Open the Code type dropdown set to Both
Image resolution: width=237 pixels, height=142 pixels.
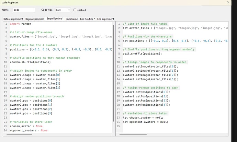click(63, 10)
